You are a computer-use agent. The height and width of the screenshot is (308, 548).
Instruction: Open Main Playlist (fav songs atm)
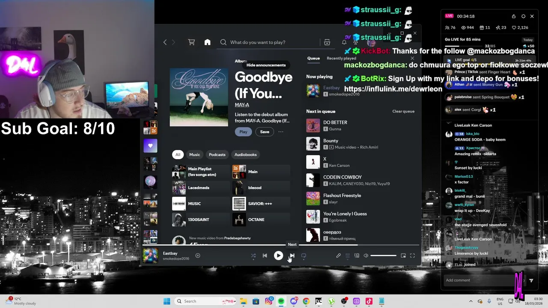click(x=201, y=172)
